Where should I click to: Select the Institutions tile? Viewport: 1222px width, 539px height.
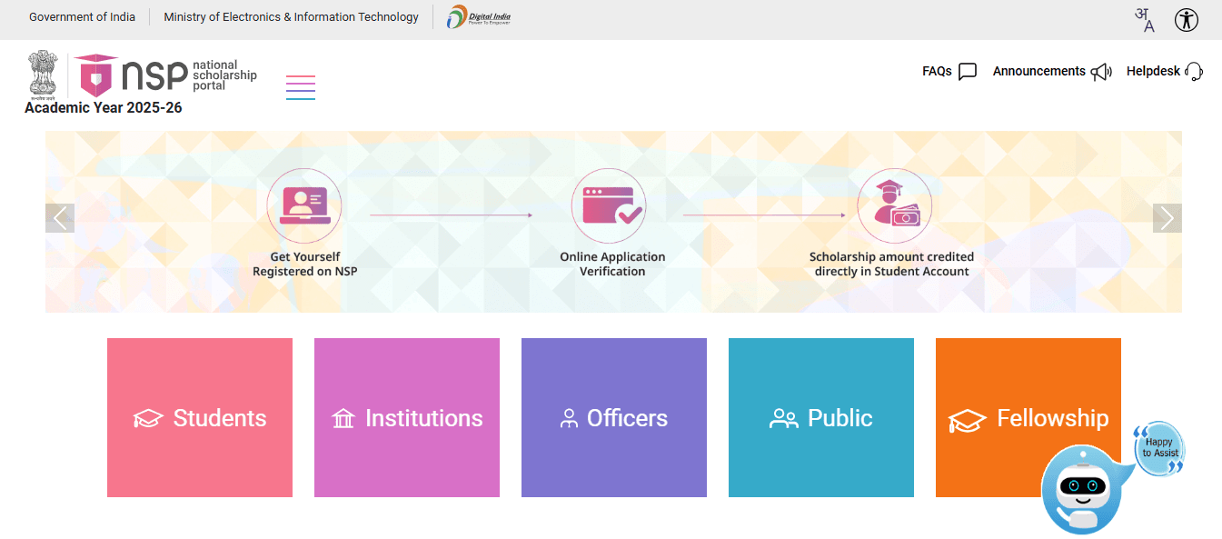point(407,418)
